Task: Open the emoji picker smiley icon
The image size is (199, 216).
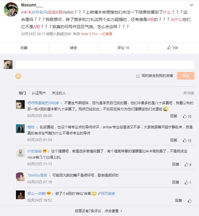Action: 18,76
